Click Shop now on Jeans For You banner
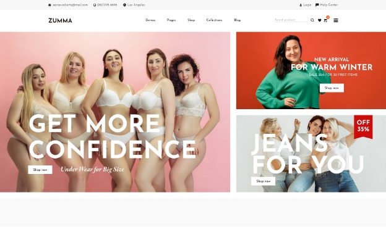 coord(263,181)
